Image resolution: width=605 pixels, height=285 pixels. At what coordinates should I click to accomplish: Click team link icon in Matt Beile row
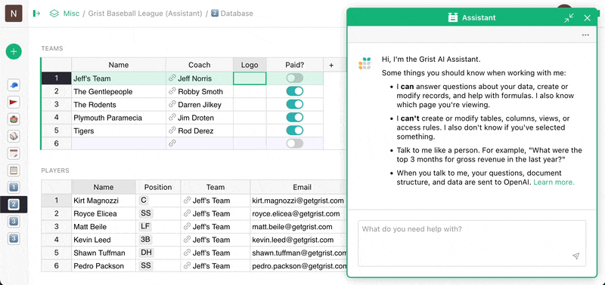(x=187, y=226)
